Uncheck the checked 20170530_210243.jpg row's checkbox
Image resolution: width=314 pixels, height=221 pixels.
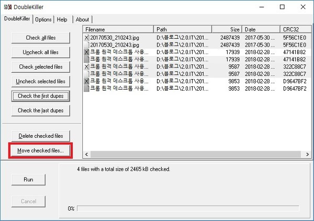pyautogui.click(x=86, y=38)
